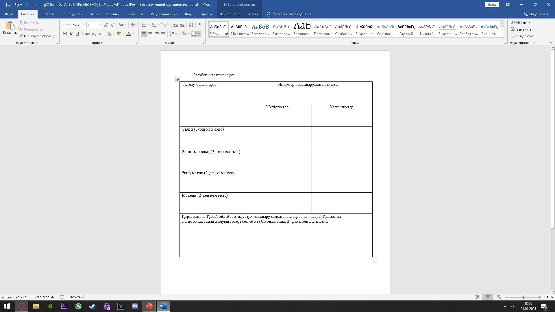This screenshot has height=312, width=555.
Task: Click the Show paragraph marks icon
Action: point(200,25)
